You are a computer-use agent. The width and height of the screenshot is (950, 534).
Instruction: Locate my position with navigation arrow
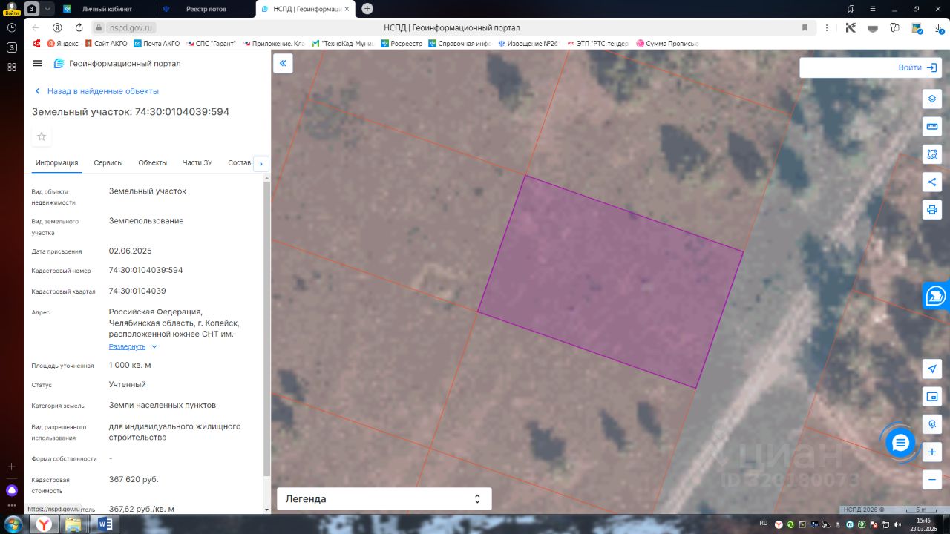932,369
